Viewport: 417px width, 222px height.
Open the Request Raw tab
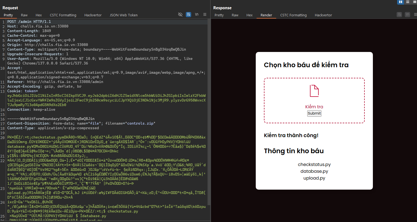pyautogui.click(x=24, y=15)
